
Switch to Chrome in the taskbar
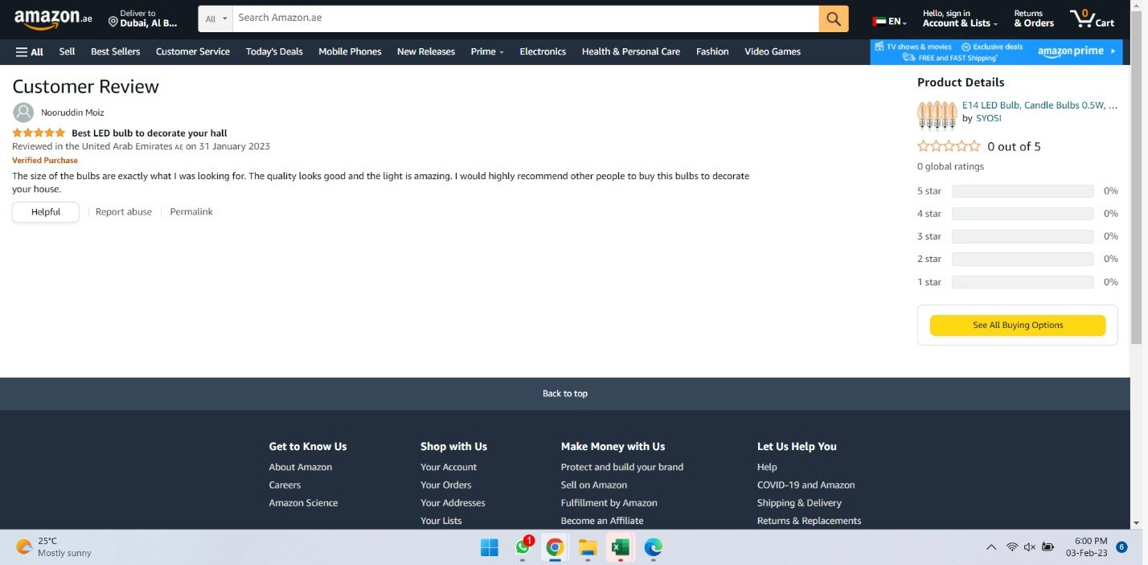[x=555, y=547]
